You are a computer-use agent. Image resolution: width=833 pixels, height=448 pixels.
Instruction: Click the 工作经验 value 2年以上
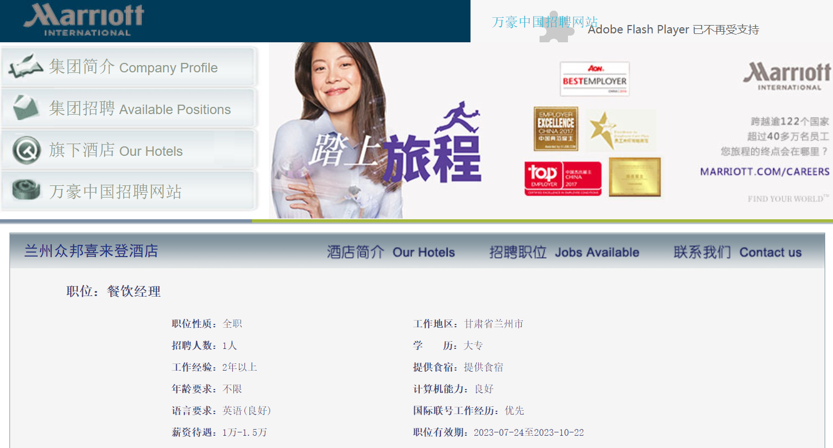(239, 367)
